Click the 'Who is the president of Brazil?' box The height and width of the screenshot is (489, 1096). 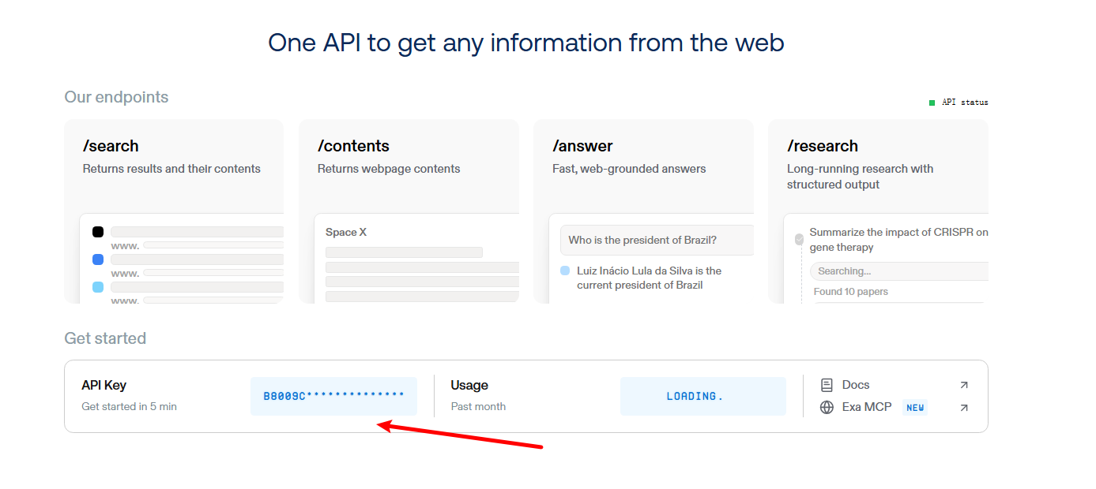point(657,241)
